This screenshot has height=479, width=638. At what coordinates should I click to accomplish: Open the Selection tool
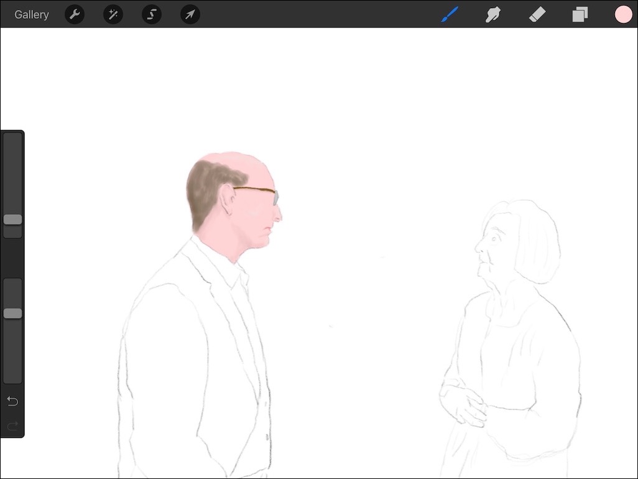click(151, 14)
